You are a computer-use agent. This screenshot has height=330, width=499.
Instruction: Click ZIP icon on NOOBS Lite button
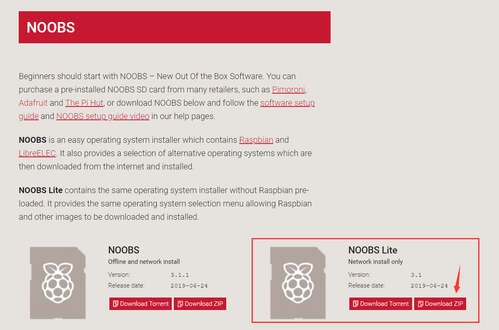pyautogui.click(x=420, y=304)
